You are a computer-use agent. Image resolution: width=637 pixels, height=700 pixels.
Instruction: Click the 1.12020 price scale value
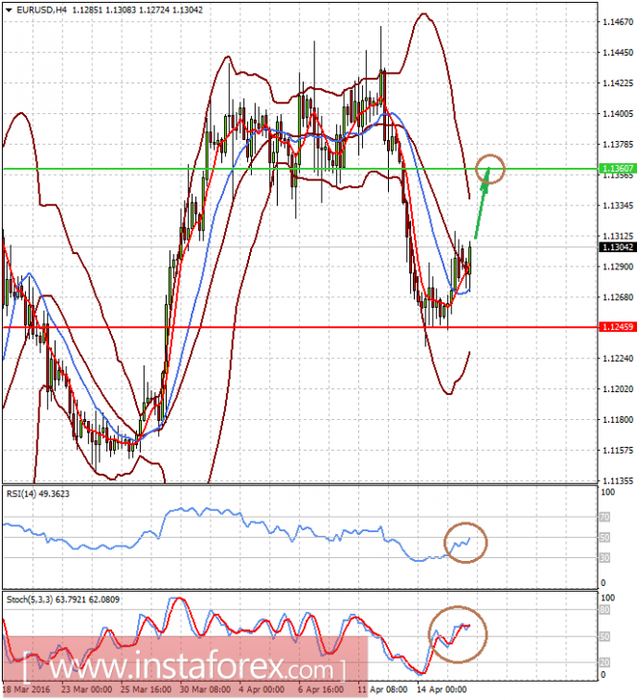[618, 389]
